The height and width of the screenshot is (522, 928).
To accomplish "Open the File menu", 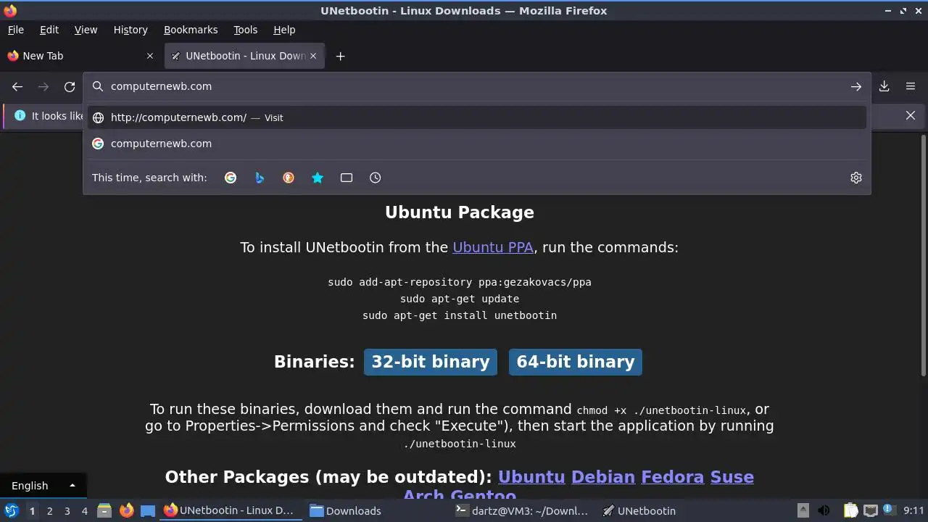I will click(x=16, y=30).
